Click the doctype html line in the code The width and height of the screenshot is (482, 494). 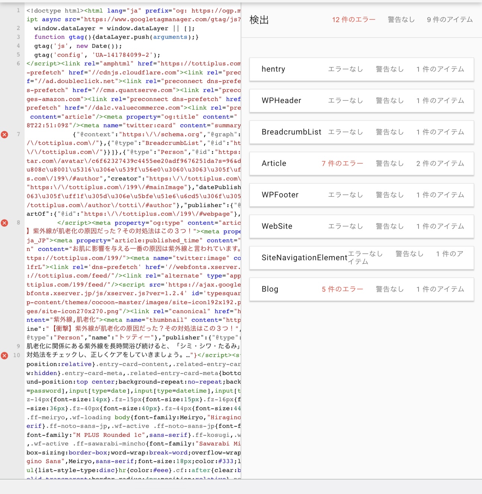[x=134, y=10]
